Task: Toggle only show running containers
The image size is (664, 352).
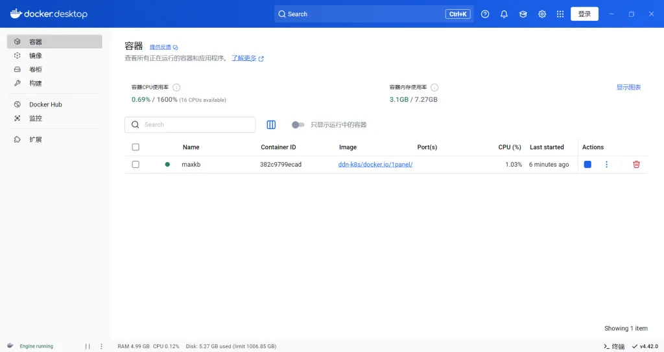Action: coord(298,124)
